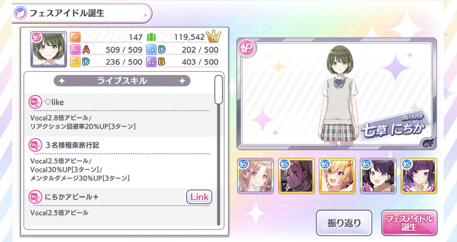
Task: Click the purple mental stat icon
Action: click(151, 62)
